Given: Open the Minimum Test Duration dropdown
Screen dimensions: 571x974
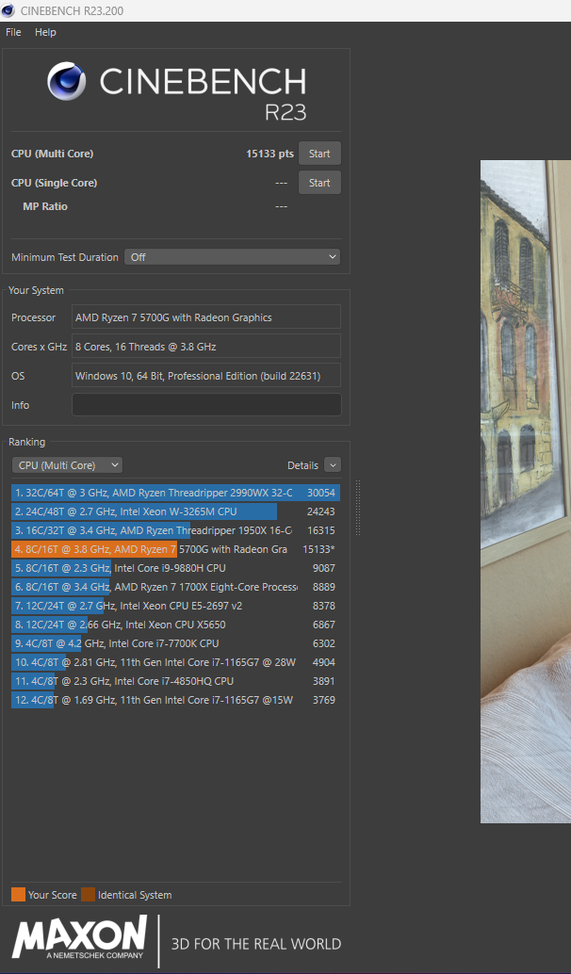Looking at the screenshot, I should [233, 257].
